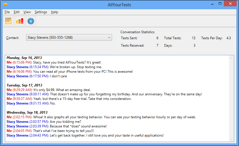
Task: Click the message "No." at 9:31:15 AM
Action: (x=53, y=103)
